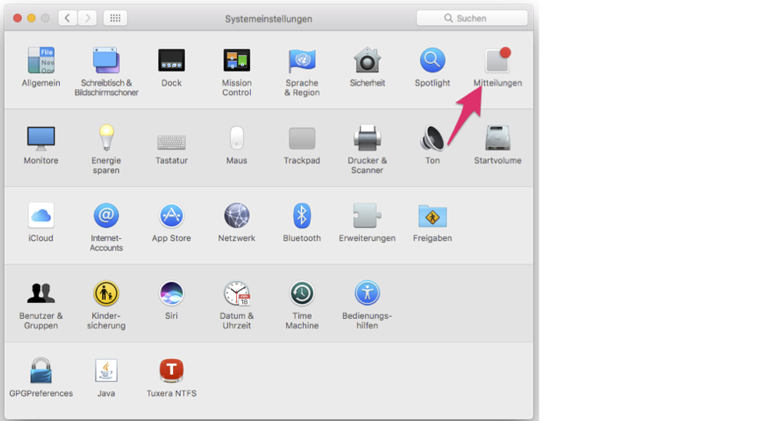This screenshot has width=763, height=421.
Task: Show all preferences grid button
Action: pyautogui.click(x=115, y=18)
